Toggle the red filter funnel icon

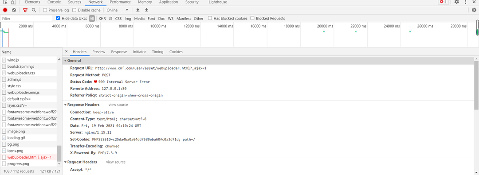(x=25, y=10)
